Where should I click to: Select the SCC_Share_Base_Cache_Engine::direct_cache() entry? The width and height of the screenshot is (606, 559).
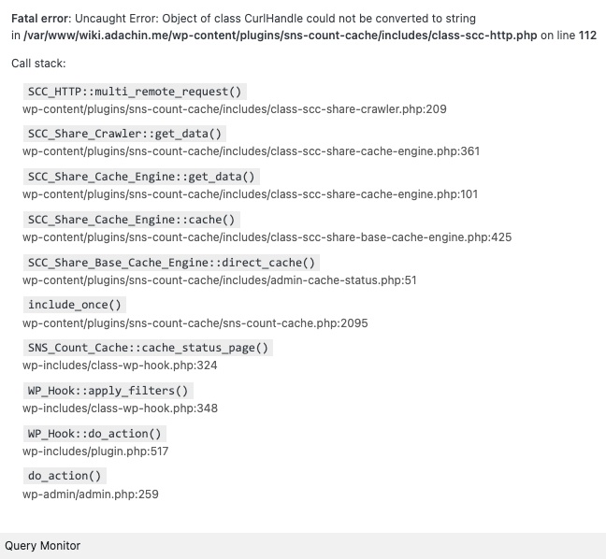click(172, 263)
